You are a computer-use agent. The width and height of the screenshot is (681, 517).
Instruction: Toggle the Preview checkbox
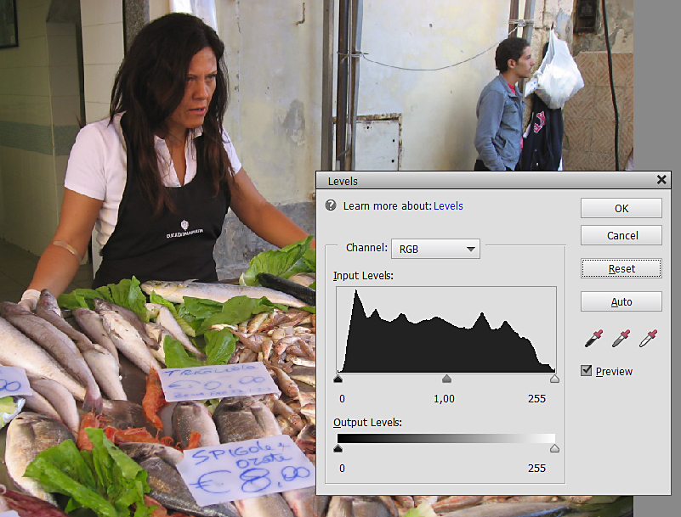point(586,371)
